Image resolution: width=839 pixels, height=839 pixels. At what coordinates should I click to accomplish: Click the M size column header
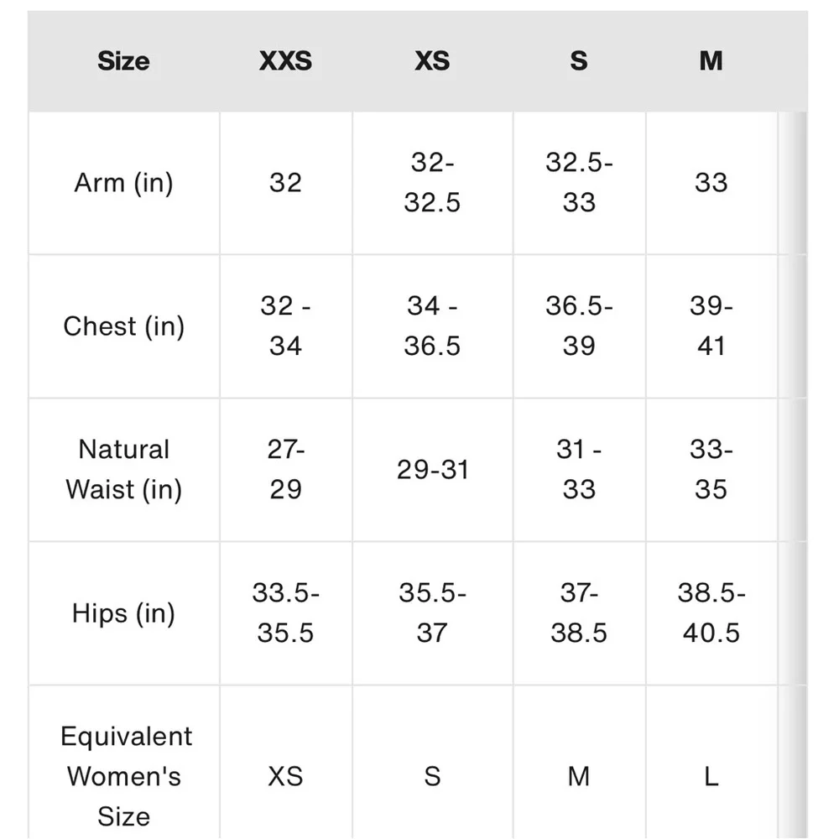click(x=711, y=61)
